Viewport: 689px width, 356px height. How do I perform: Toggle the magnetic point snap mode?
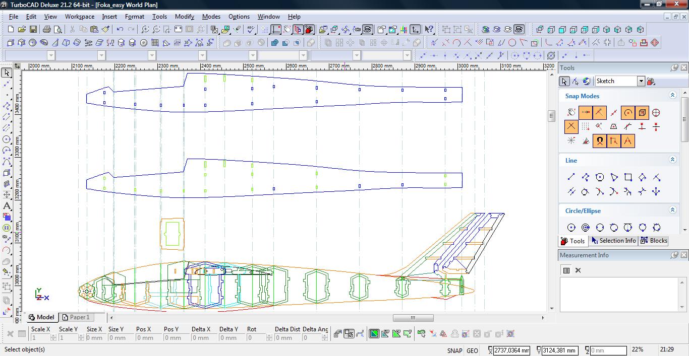599,141
